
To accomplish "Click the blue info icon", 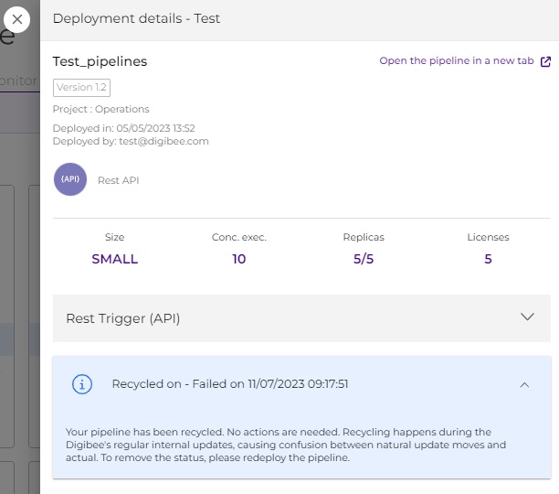I will tap(82, 384).
